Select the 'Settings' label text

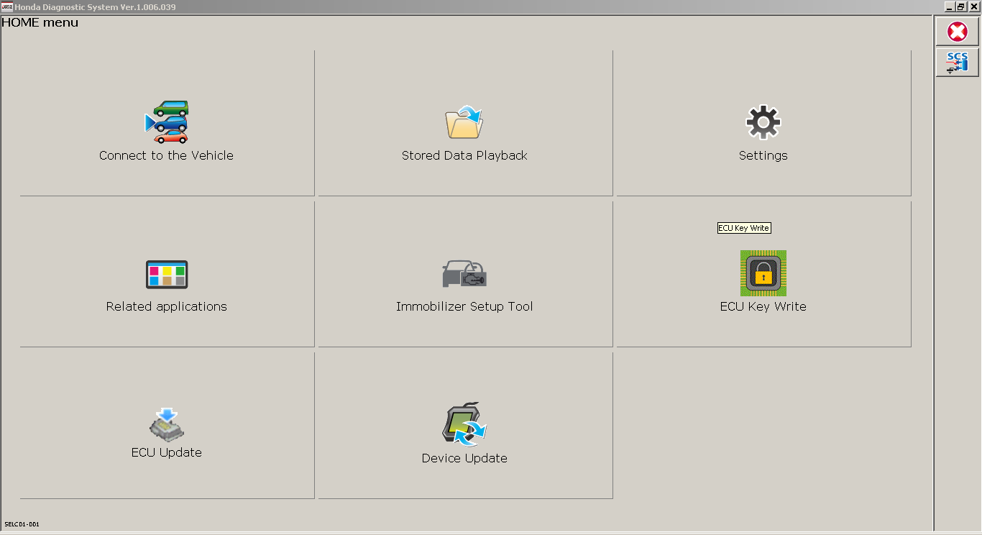click(763, 155)
